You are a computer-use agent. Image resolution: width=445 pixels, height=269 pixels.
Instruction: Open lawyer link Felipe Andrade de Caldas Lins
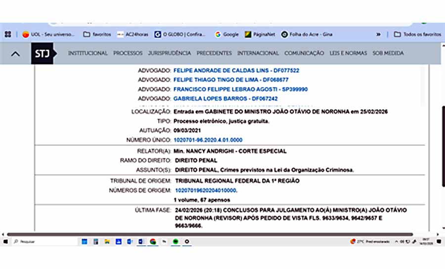[x=236, y=71]
